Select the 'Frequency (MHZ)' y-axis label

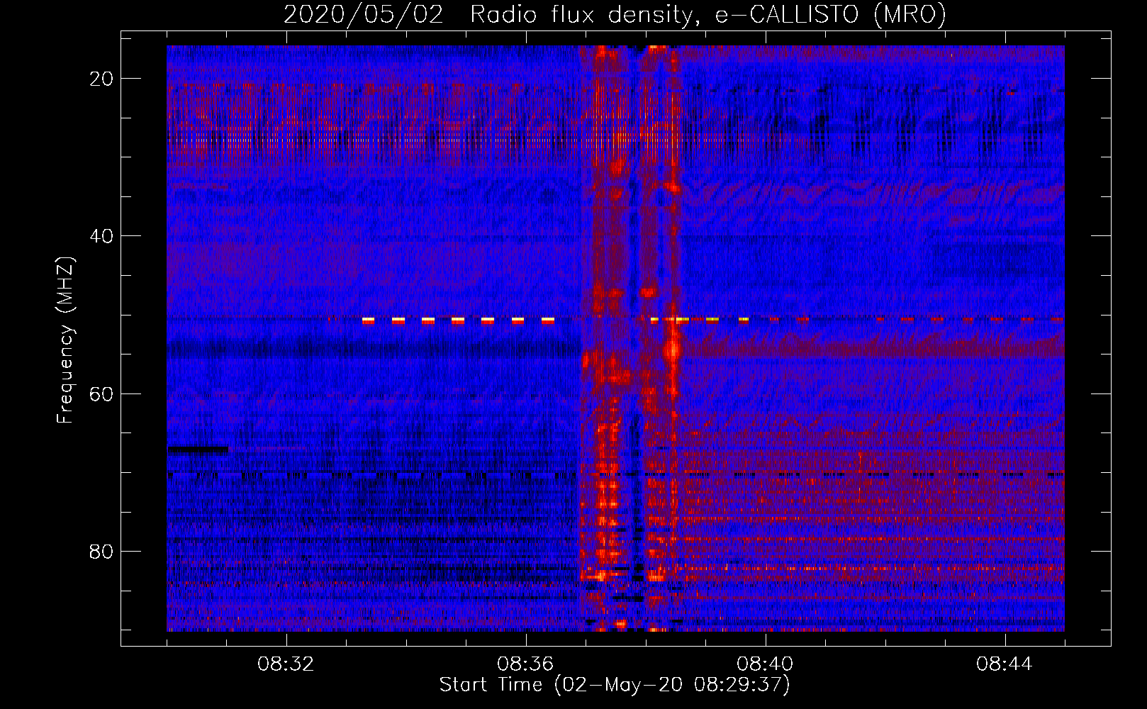click(x=65, y=340)
